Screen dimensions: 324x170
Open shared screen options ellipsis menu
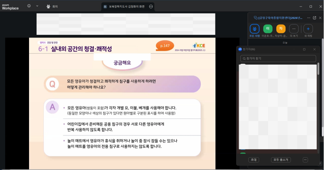tap(151, 7)
